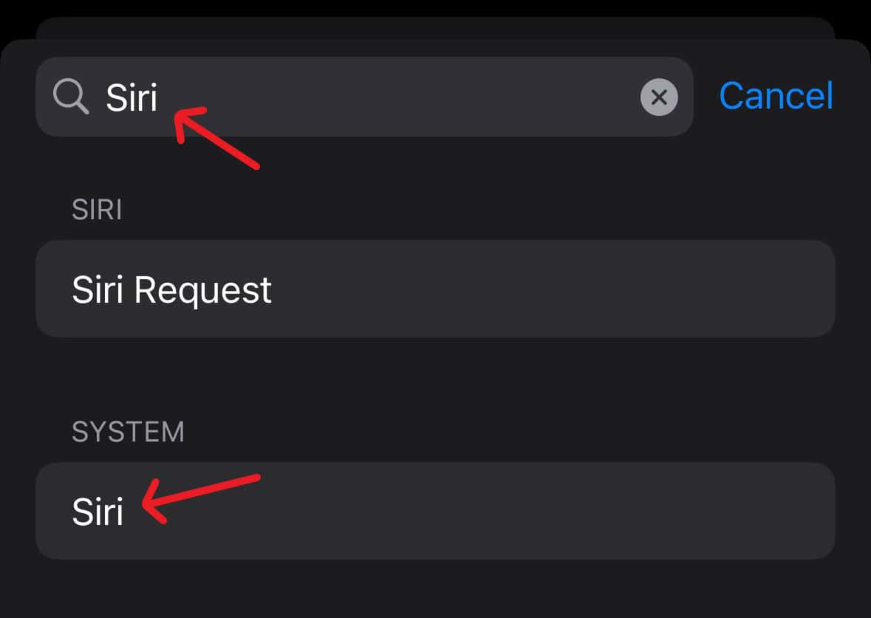Tap Cancel to dismiss the search
Screen dimensions: 871x618
[x=776, y=96]
